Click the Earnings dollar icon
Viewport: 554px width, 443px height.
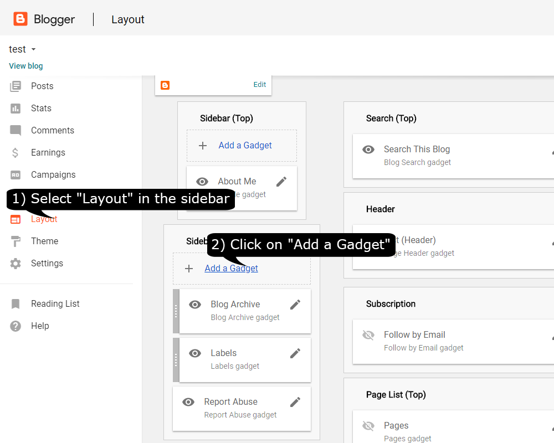(15, 153)
